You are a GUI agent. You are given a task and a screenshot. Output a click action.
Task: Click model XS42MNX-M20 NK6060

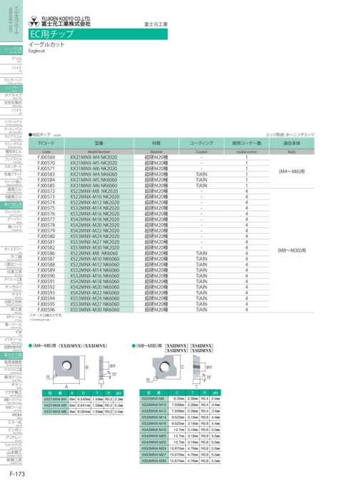tap(94, 287)
